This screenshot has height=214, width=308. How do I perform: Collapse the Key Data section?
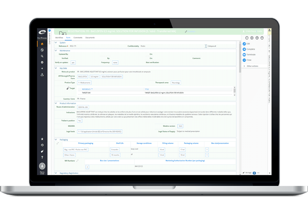[x=56, y=68]
